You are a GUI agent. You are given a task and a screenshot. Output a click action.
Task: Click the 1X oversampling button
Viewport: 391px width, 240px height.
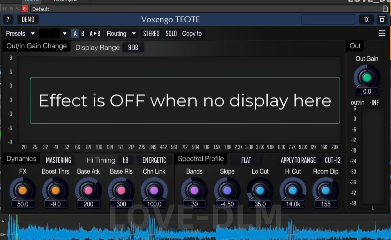point(366,20)
